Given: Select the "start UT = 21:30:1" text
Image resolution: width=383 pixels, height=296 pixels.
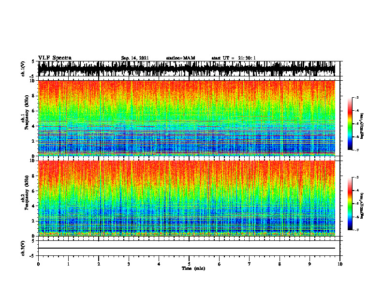Looking at the screenshot, I should 234,58.
